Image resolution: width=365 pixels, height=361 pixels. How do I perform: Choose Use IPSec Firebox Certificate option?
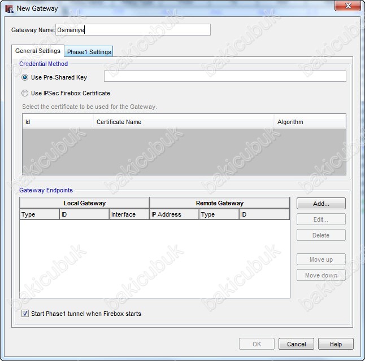tap(25, 93)
